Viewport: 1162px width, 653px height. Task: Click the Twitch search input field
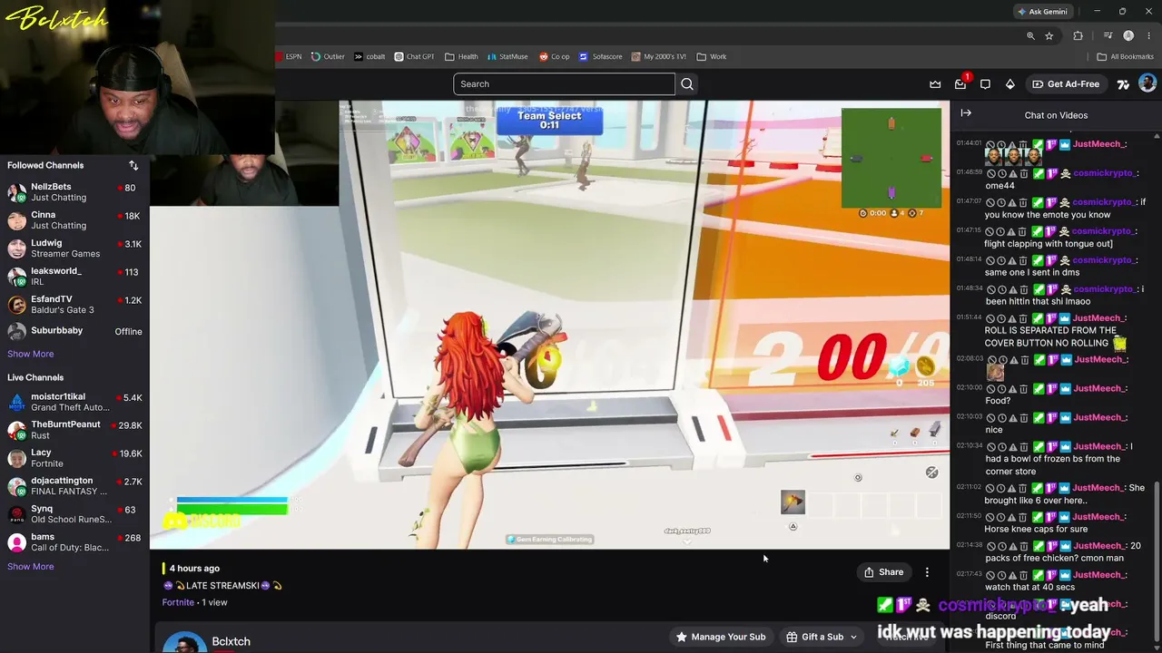(x=564, y=84)
